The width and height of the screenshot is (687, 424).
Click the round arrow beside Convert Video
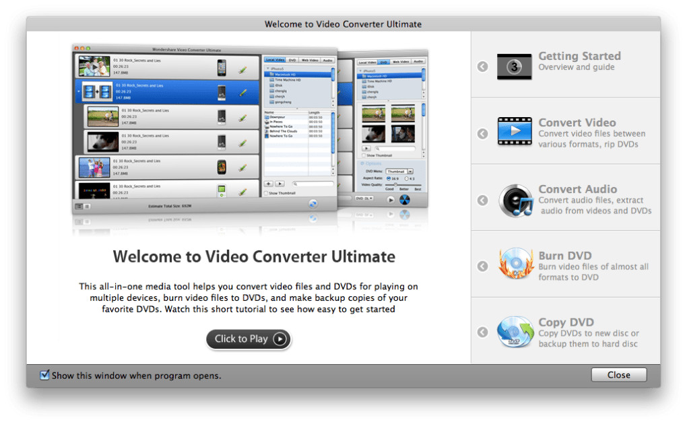(482, 134)
